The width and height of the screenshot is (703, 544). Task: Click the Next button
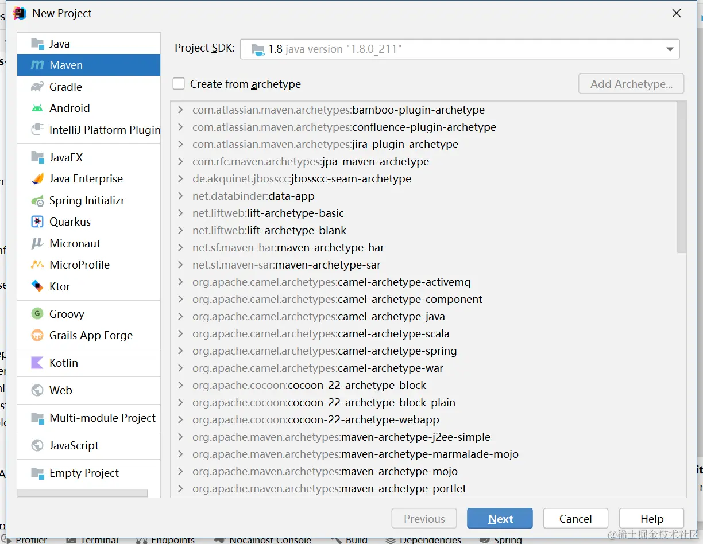pyautogui.click(x=500, y=519)
